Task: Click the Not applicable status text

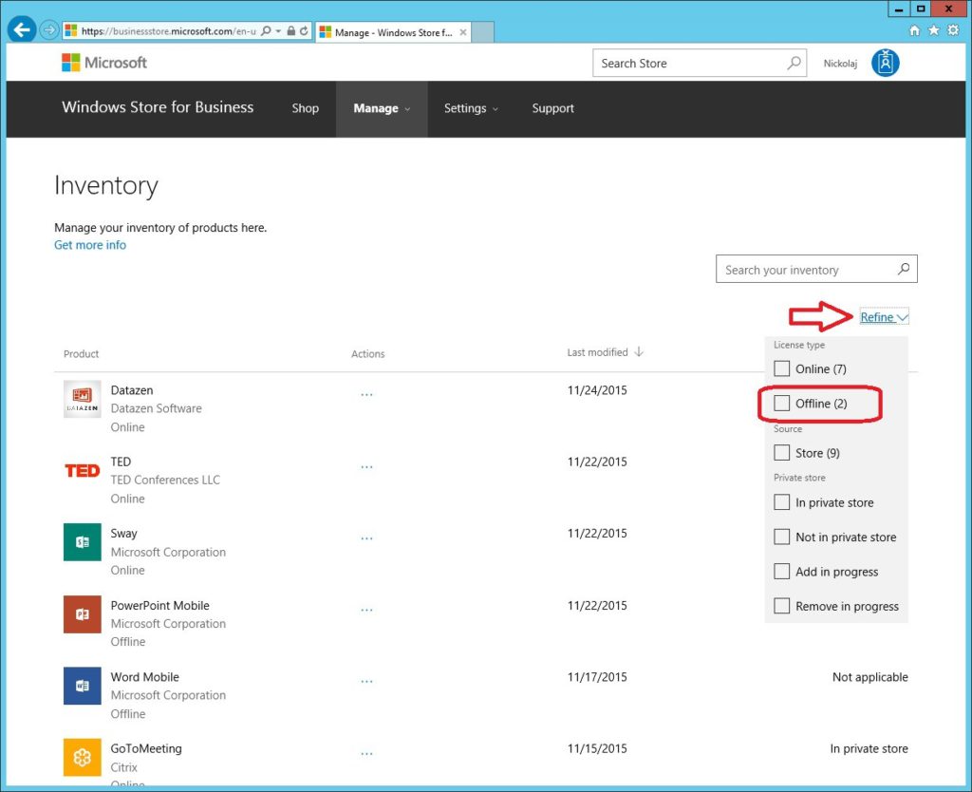Action: tap(869, 677)
